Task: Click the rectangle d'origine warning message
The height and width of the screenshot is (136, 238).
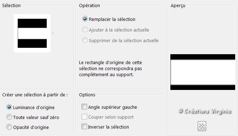Action: point(110,69)
